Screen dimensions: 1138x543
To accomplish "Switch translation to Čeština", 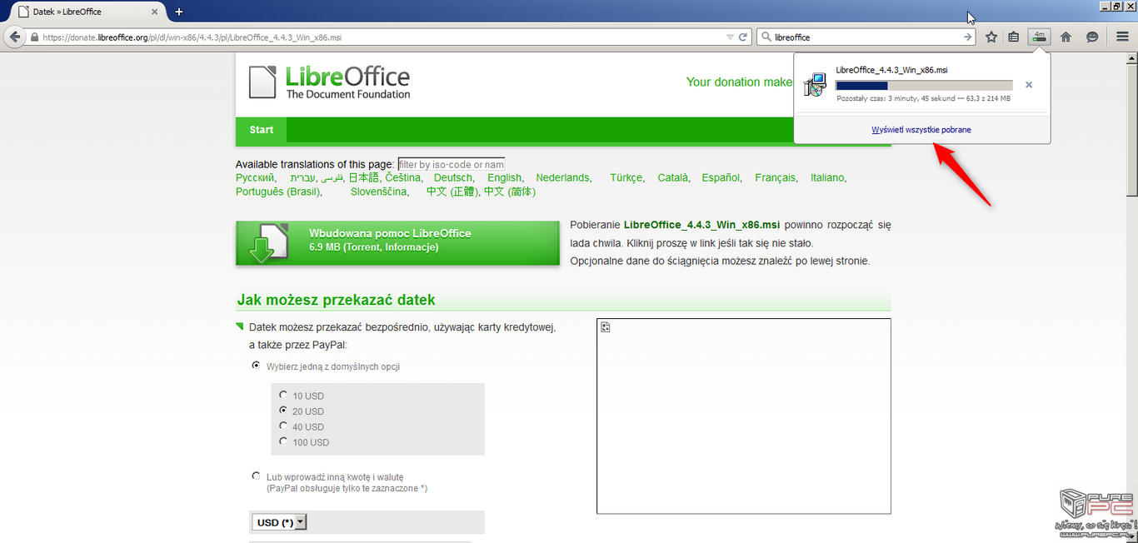I will (404, 177).
